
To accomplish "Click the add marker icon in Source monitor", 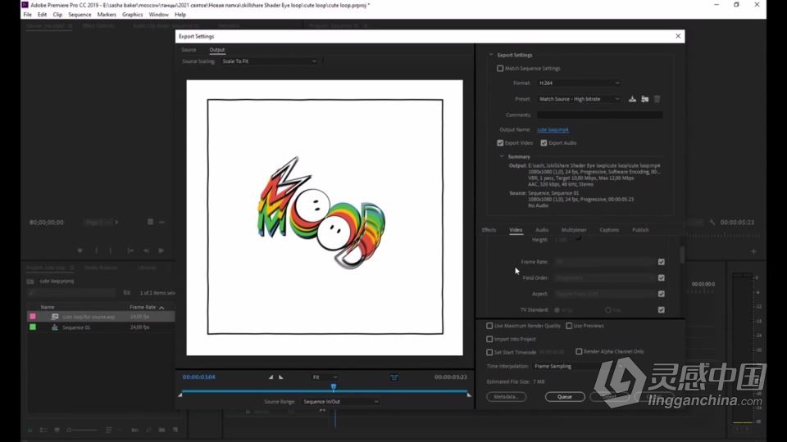I will (80, 250).
